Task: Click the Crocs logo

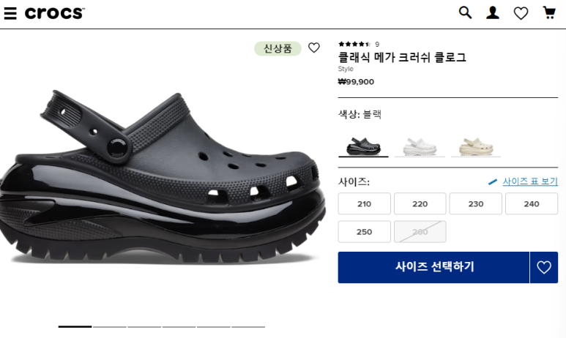Action: (x=54, y=13)
